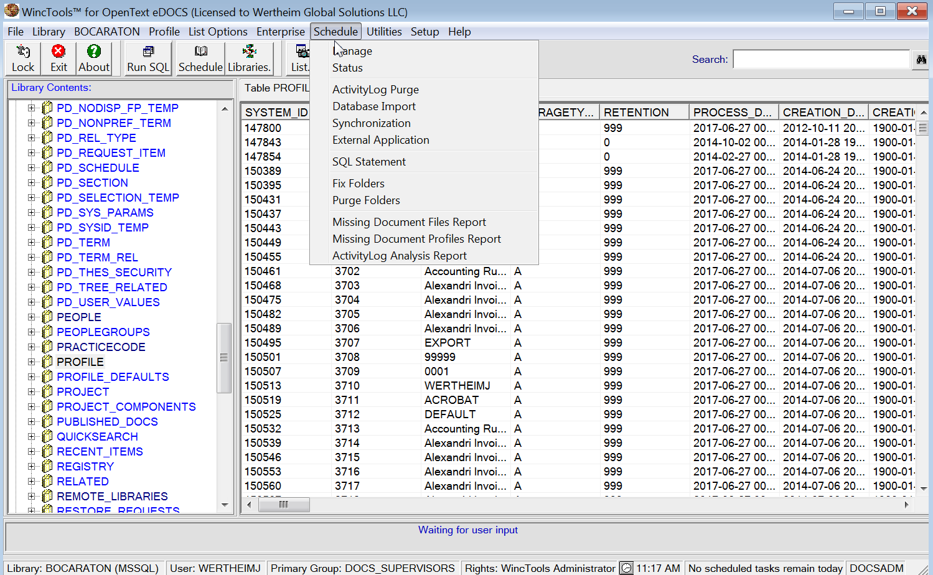Sort by the RETENTION column header
This screenshot has height=575, width=933.
[x=644, y=112]
